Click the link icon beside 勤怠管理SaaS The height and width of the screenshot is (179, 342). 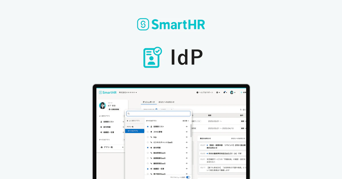pos(151,153)
